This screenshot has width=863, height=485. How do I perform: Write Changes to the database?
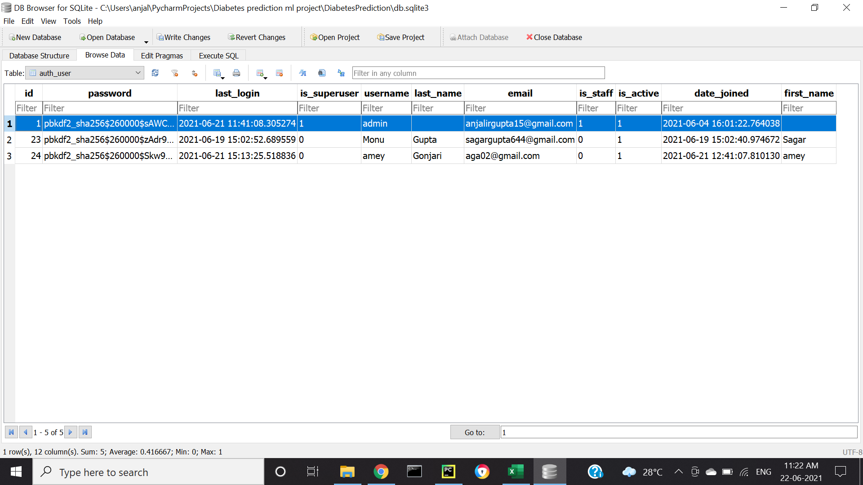coord(184,37)
